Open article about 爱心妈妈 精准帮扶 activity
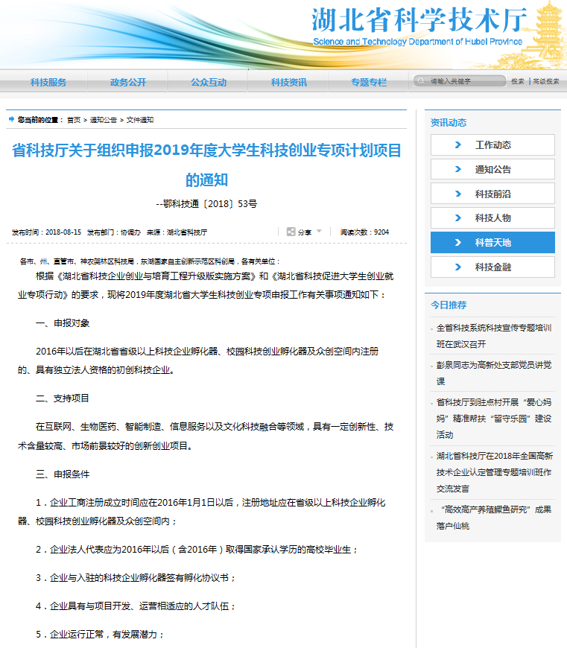The height and width of the screenshot is (648, 567). [494, 419]
